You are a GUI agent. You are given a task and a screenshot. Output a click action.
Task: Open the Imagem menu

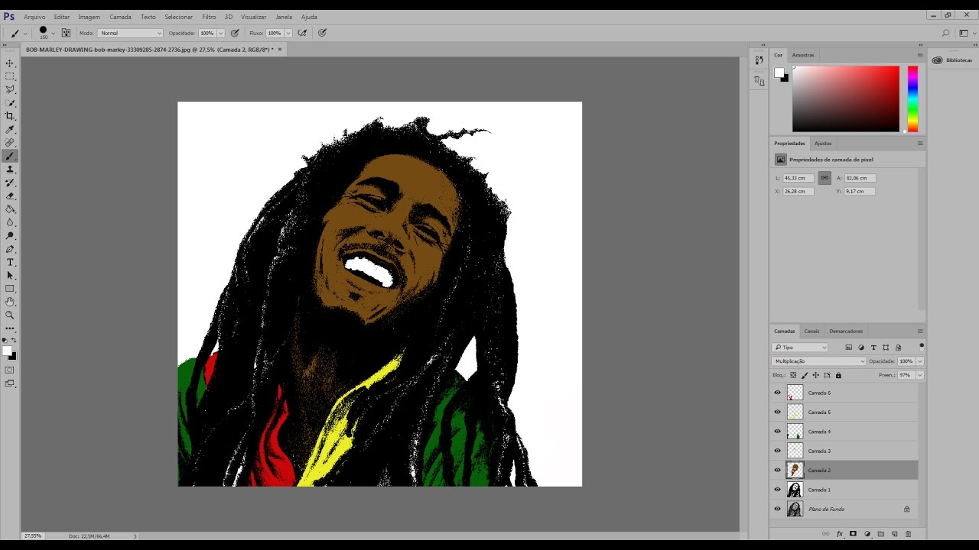click(89, 17)
